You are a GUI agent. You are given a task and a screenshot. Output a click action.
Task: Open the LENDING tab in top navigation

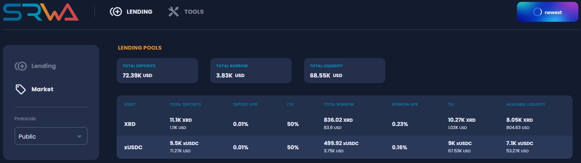coord(140,12)
